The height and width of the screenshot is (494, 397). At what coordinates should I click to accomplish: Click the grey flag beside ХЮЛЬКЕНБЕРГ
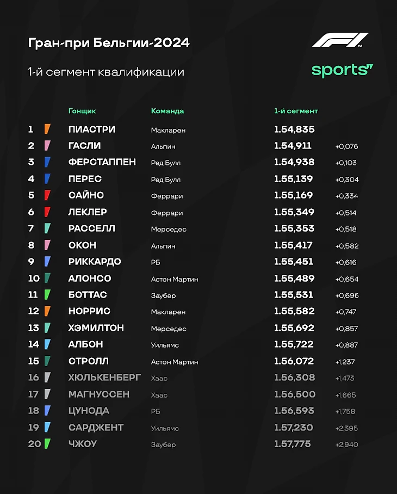(47, 378)
